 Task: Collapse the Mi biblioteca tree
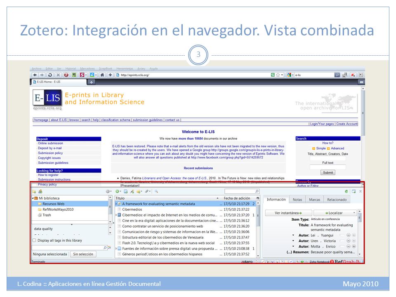(33, 198)
